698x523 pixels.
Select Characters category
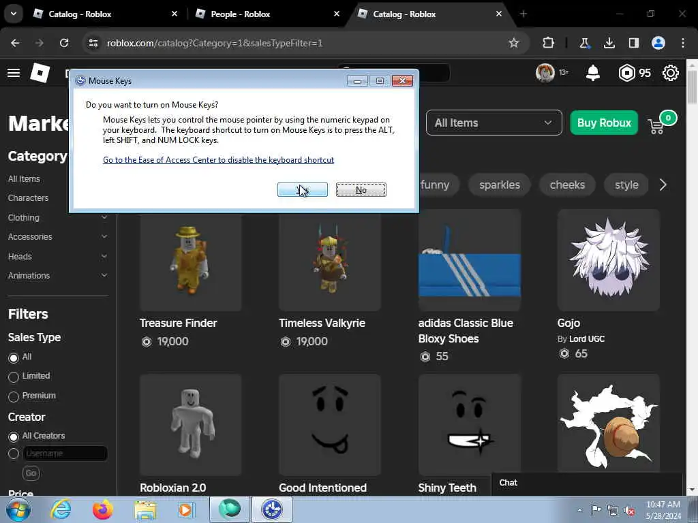pyautogui.click(x=28, y=198)
